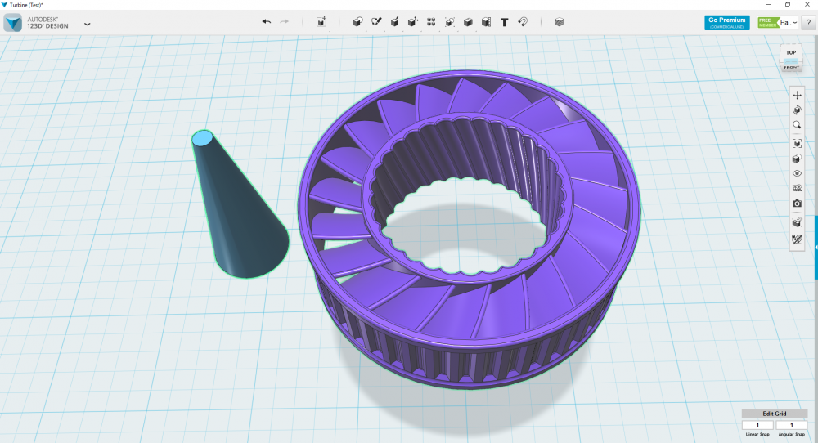The width and height of the screenshot is (818, 443).
Task: Click the Undo arrow
Action: pyautogui.click(x=266, y=22)
